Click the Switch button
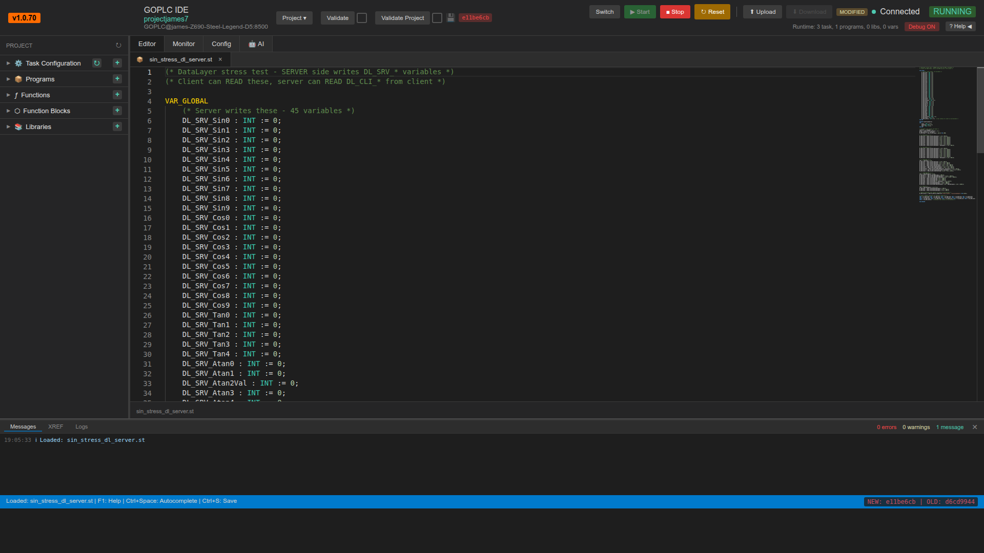 tap(605, 12)
